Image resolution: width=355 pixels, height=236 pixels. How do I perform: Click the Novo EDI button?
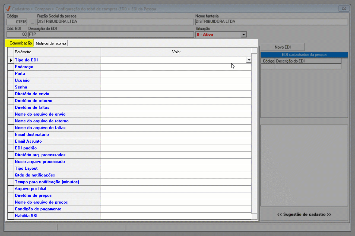tap(283, 47)
